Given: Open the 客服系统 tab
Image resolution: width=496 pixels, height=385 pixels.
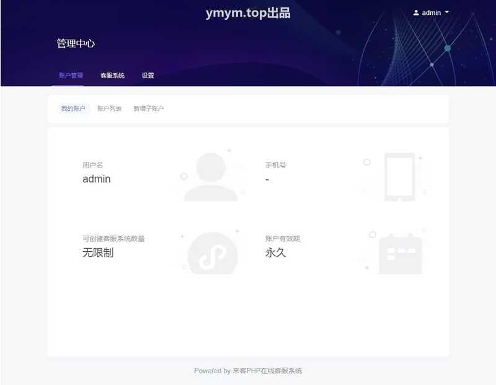Looking at the screenshot, I should click(x=112, y=75).
